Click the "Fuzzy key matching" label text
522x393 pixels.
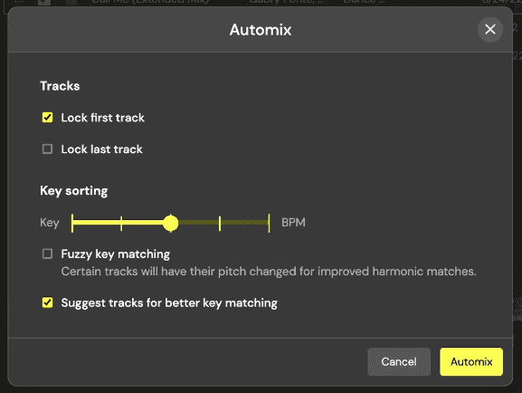[x=116, y=254]
